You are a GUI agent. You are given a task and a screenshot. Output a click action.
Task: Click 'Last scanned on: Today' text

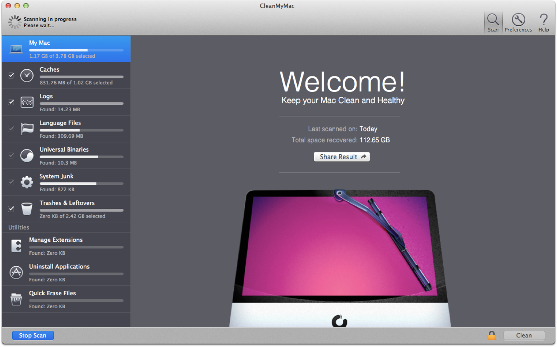(x=343, y=129)
